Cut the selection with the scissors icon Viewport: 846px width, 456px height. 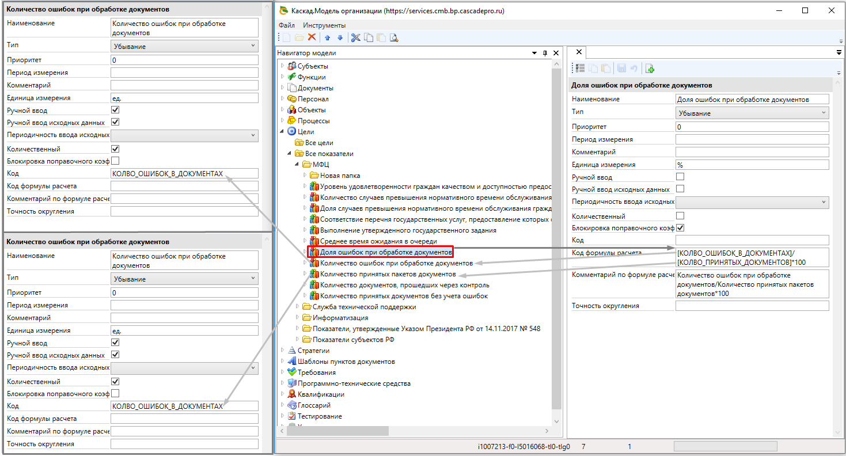(x=355, y=37)
